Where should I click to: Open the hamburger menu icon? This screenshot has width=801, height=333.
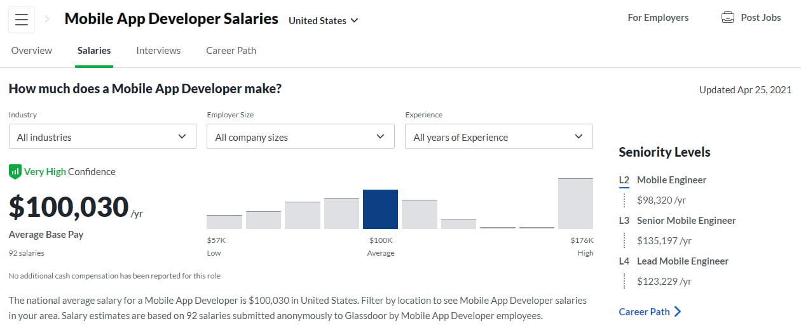tap(22, 20)
